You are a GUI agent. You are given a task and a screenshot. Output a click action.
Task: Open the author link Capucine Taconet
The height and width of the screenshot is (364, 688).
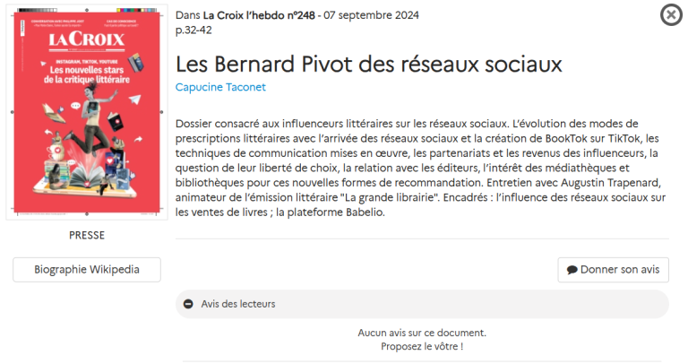220,87
